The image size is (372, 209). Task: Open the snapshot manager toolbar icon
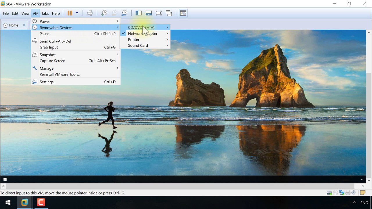pos(124,13)
